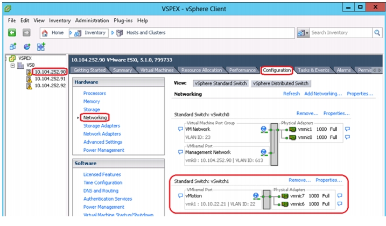Click the vmnic6 adapter card icon
This screenshot has height=226, width=386.
[285, 204]
